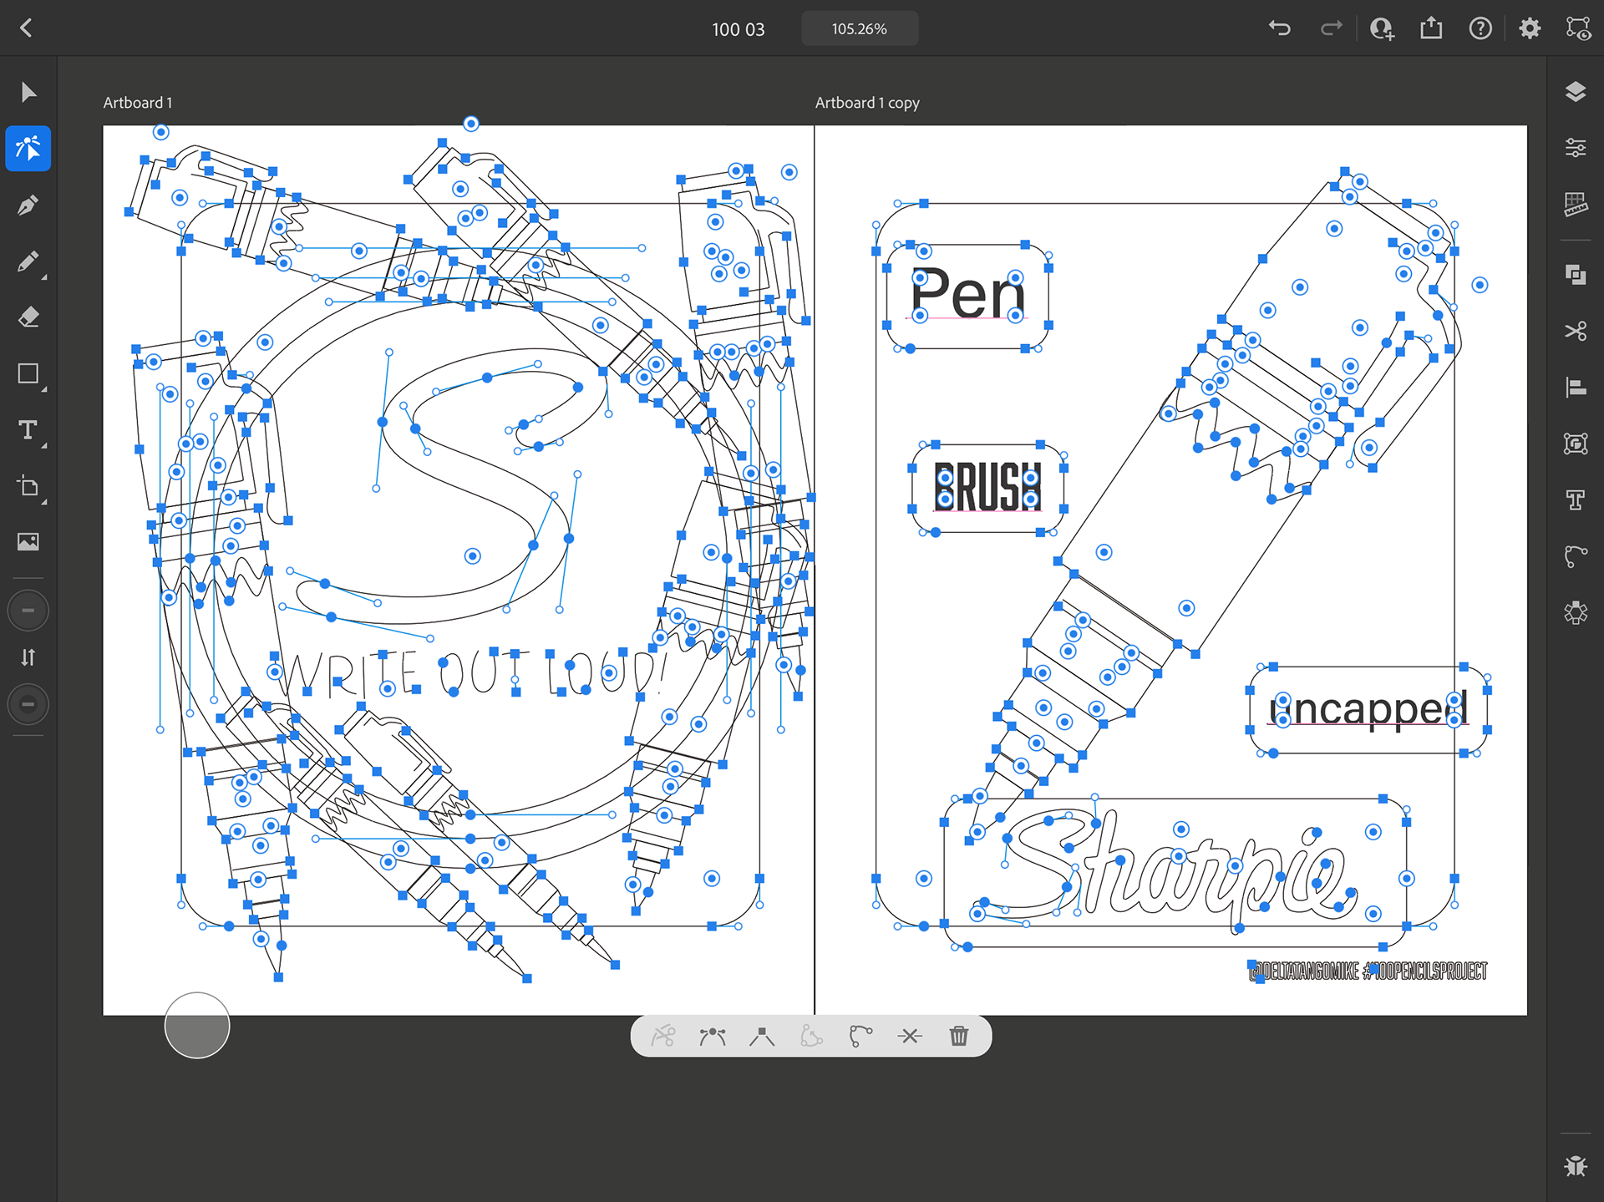Convert anchor to smooth point
The image size is (1604, 1202).
tap(713, 1037)
